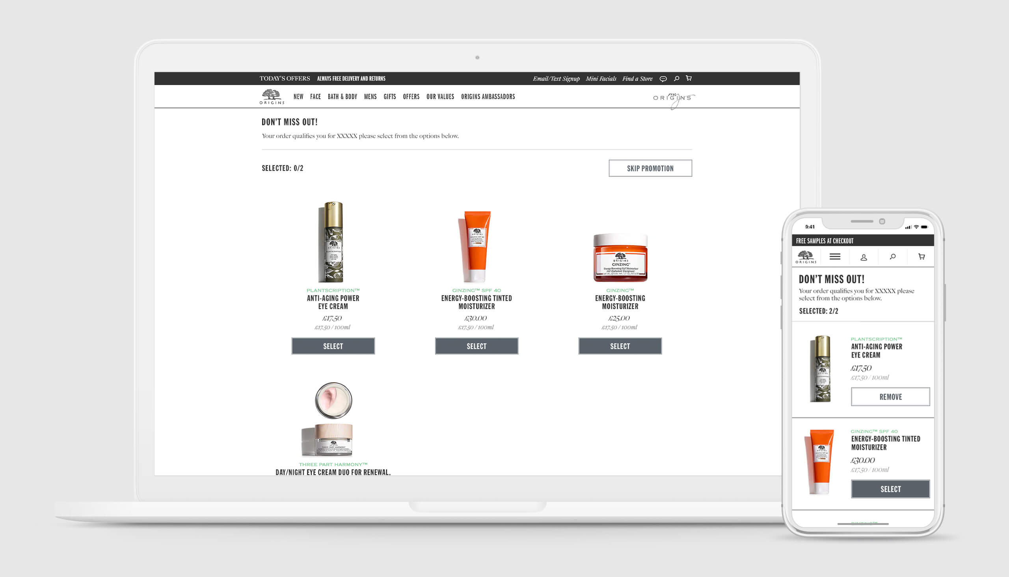
Task: Click Remove button for Anti-Aging Eye Cream
Action: point(890,397)
